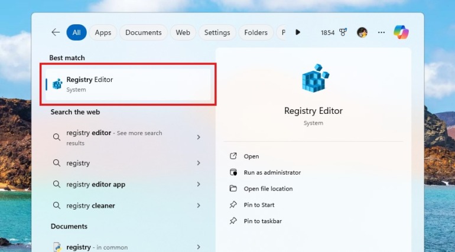
Task: Open the registry in common document
Action: (97, 247)
